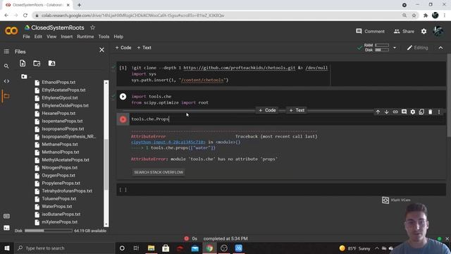
Task: Open the Edit menu
Action: tap(38, 37)
